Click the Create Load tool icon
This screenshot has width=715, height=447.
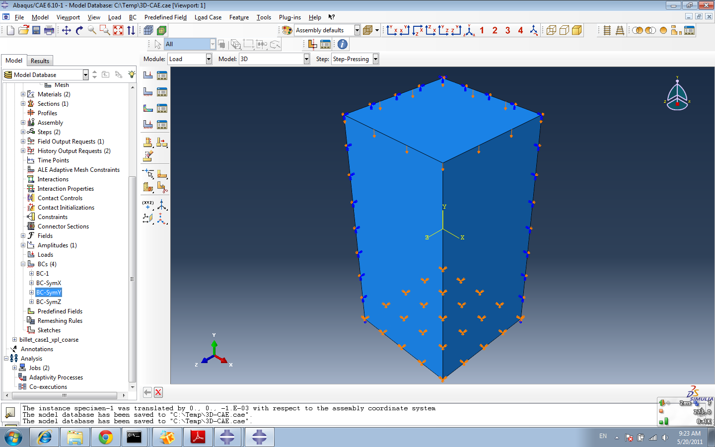tap(148, 75)
